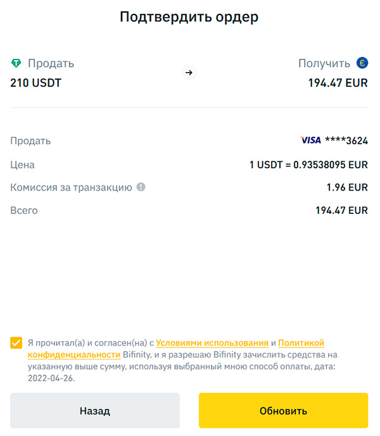Viewport: 380px width, 436px height.
Task: Click the Всего total 194.47 EUR value
Action: tap(341, 210)
